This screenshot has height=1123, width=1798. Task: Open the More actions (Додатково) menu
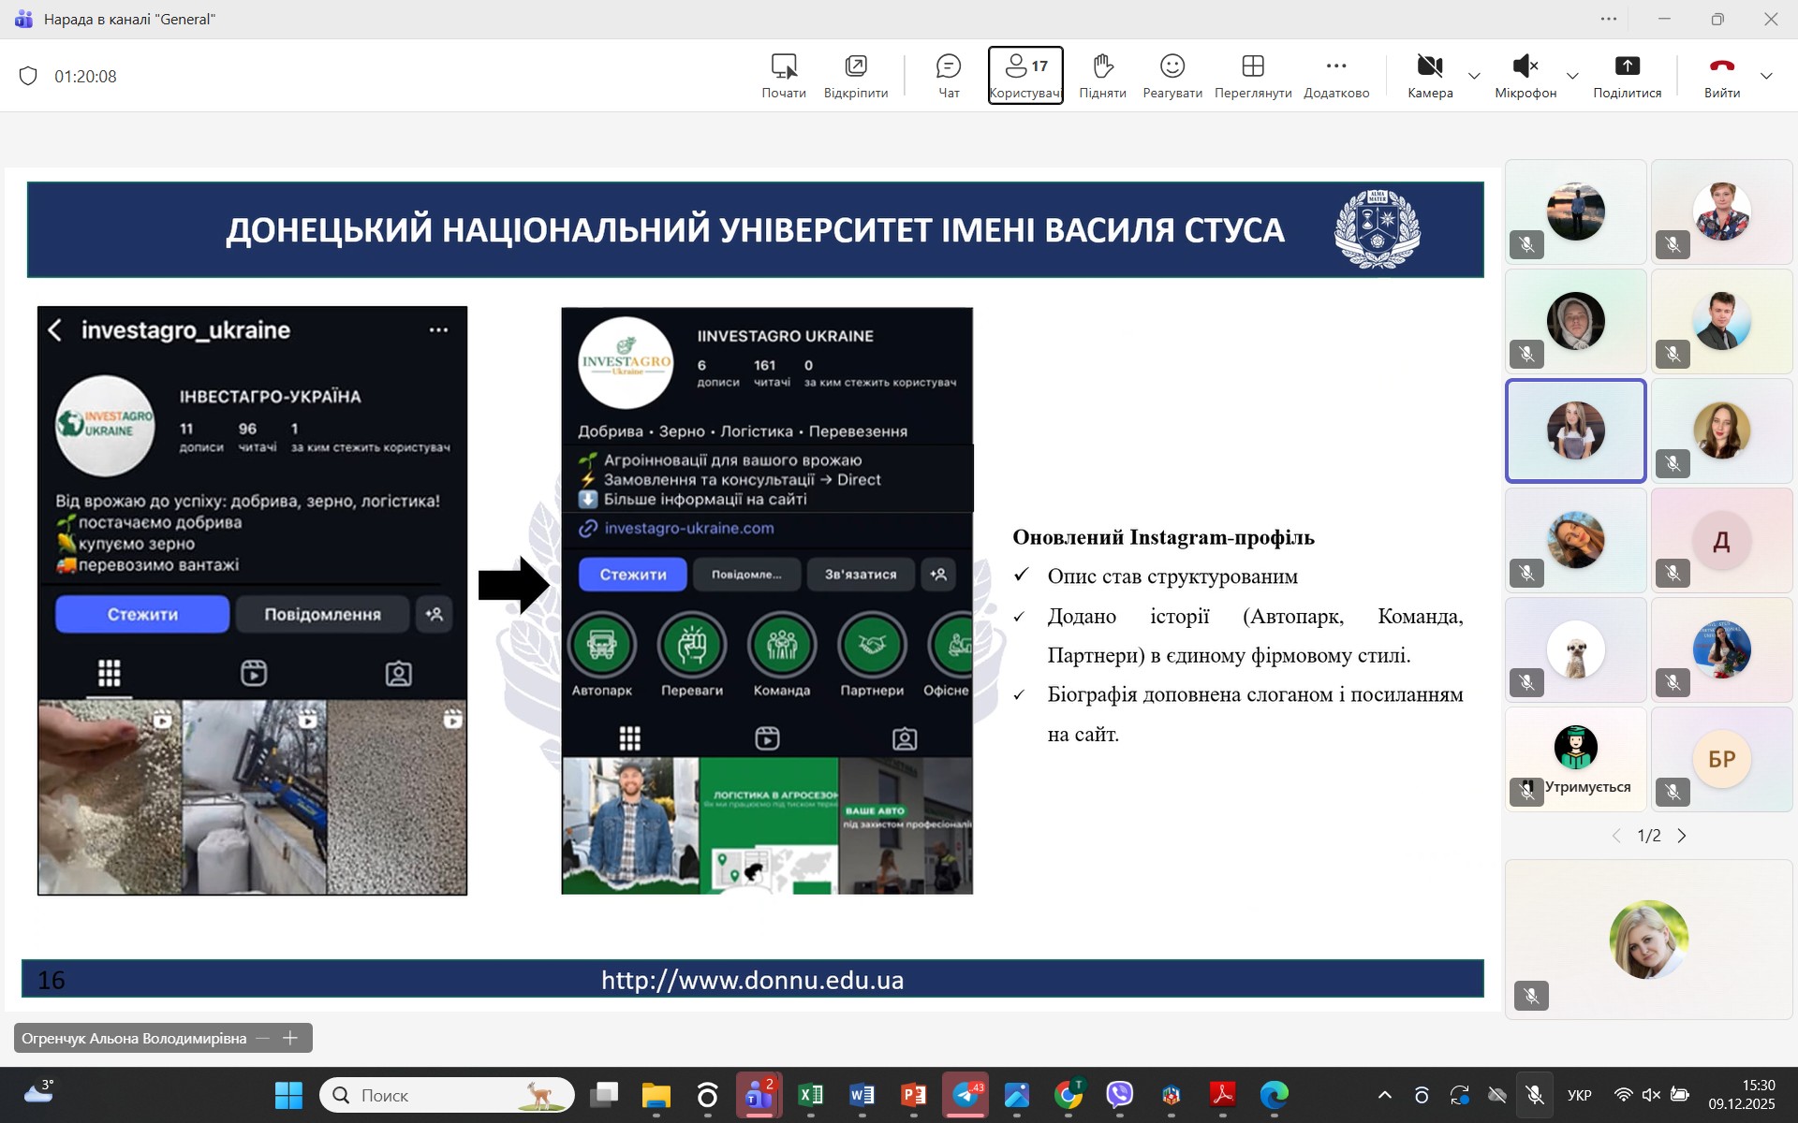1336,74
